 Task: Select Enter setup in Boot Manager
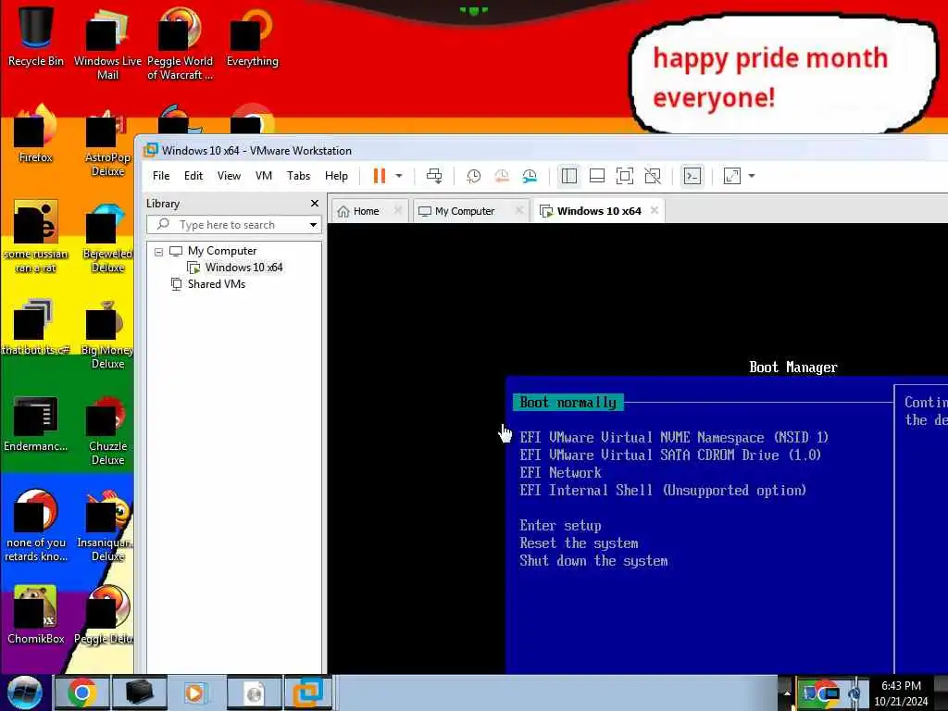pyautogui.click(x=560, y=526)
